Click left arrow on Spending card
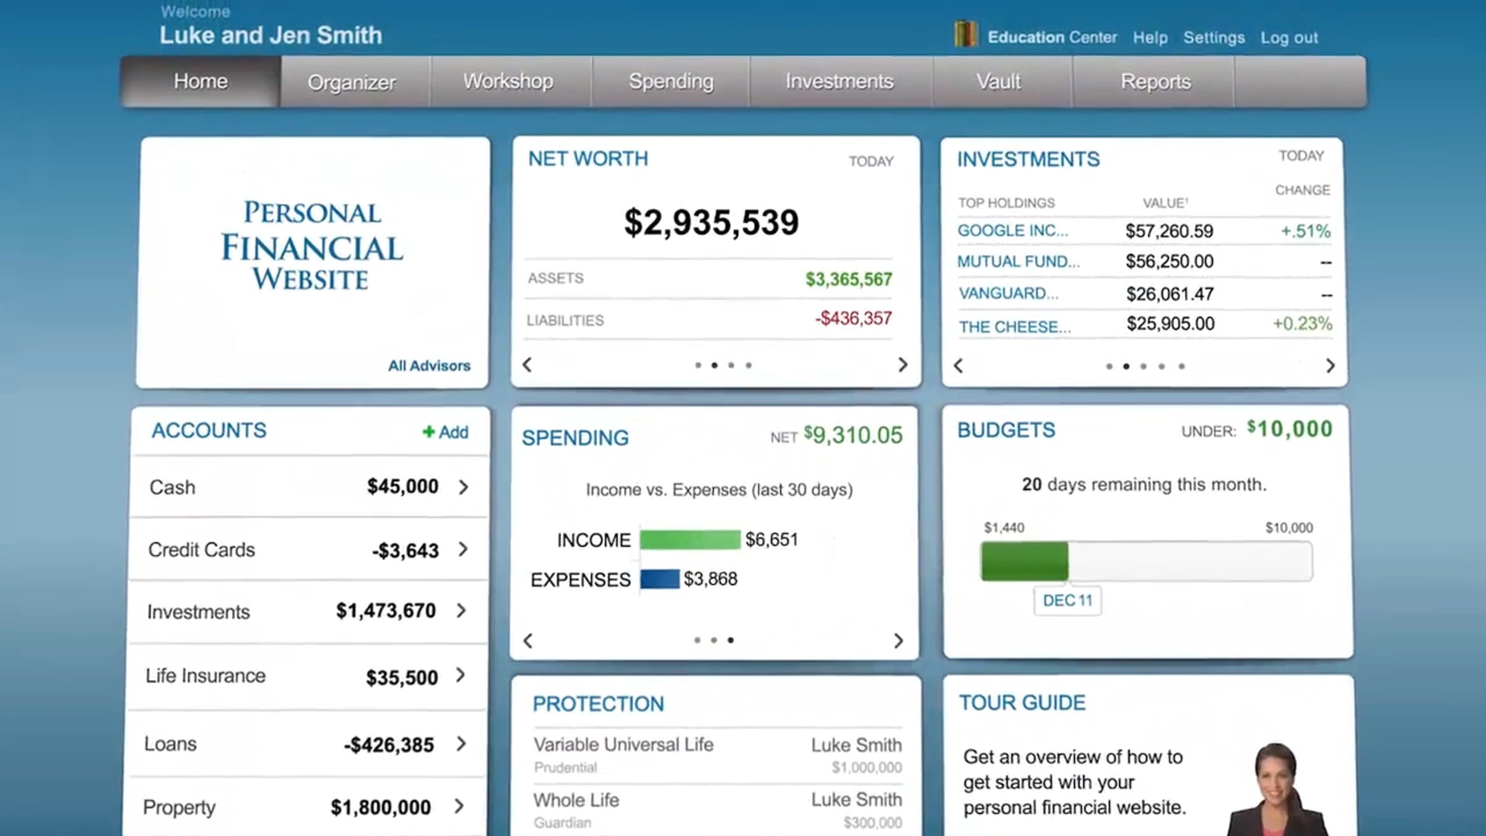This screenshot has height=836, width=1486. [x=528, y=640]
